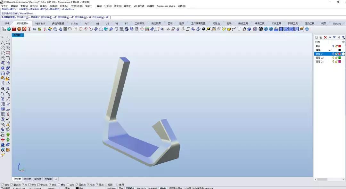This screenshot has width=346, height=189.
Task: Click move layer up triangle icon
Action: point(330,37)
